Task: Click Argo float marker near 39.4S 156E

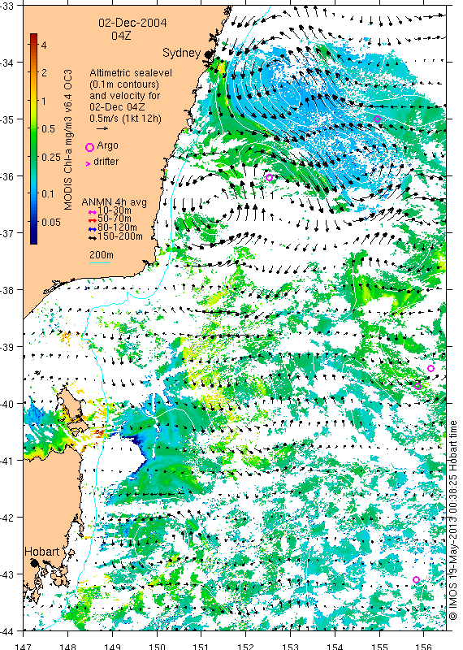Action: point(431,368)
